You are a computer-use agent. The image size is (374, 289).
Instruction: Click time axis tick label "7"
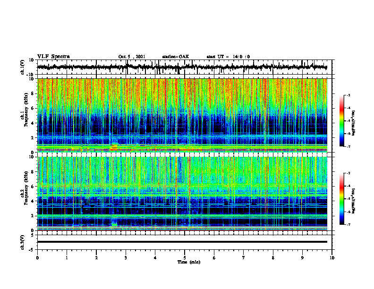click(244, 258)
